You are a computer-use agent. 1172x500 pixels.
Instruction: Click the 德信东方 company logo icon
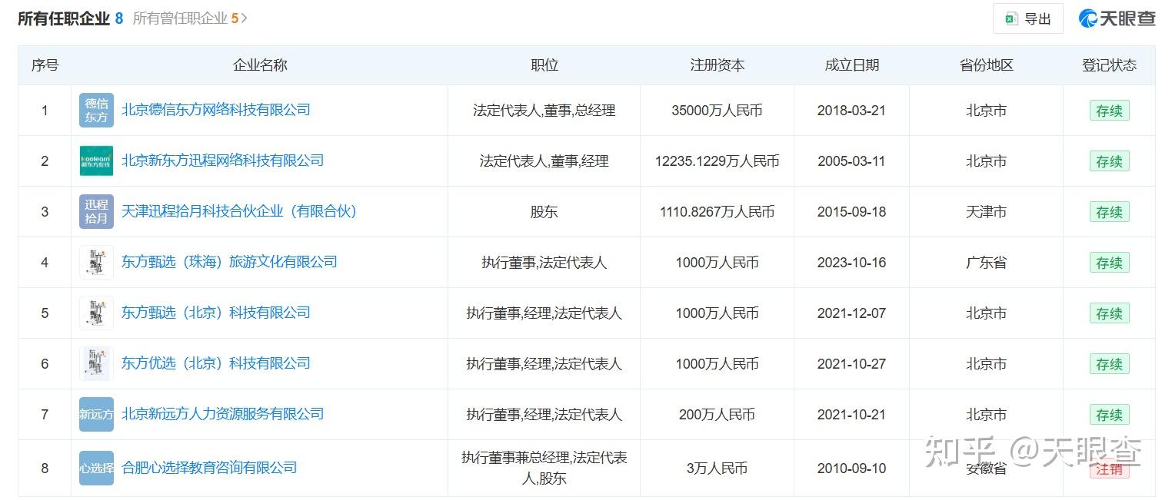click(x=96, y=110)
